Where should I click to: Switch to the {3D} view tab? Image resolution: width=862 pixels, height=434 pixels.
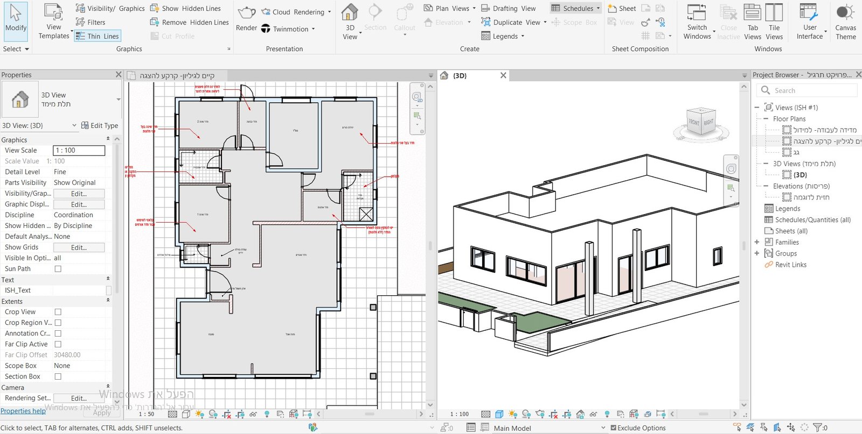(460, 76)
